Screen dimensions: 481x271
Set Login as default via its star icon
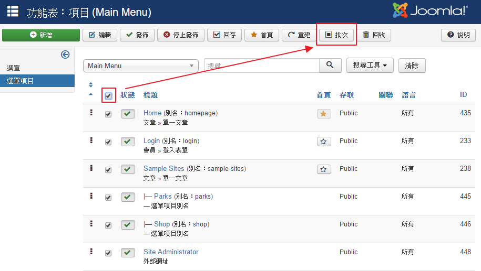click(324, 142)
